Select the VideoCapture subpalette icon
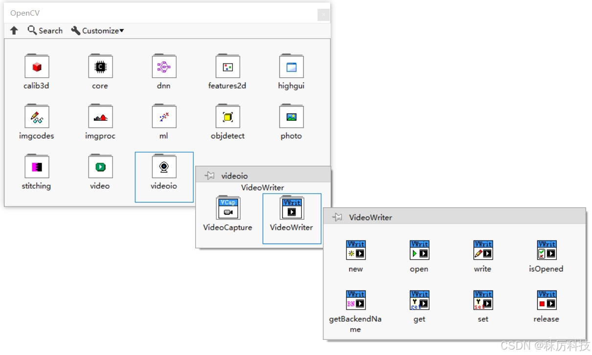Viewport: 592px width, 355px height. point(228,208)
